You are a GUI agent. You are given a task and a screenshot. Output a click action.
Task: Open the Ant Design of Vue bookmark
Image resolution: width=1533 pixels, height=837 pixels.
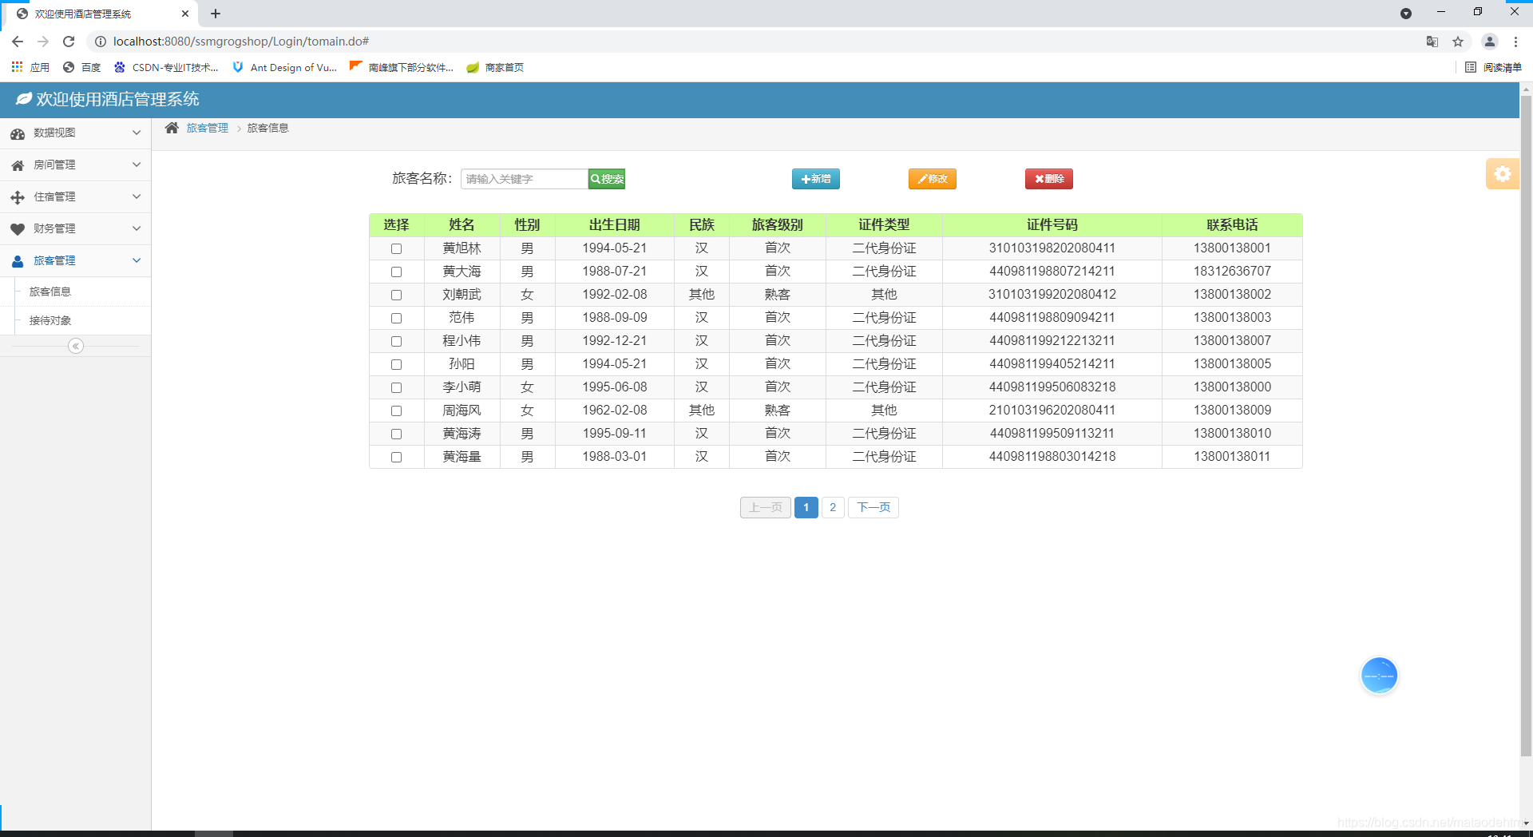pos(285,67)
